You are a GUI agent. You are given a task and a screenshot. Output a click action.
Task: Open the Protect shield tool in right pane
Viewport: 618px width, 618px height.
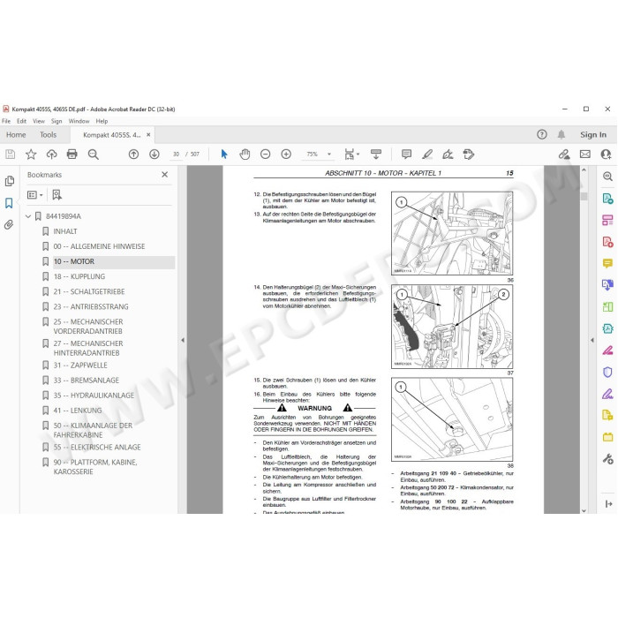[x=607, y=372]
